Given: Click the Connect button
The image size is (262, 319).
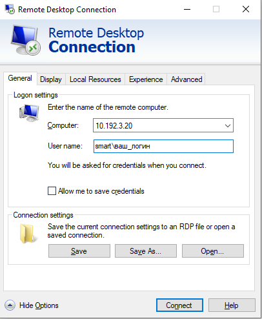Looking at the screenshot, I should (179, 305).
